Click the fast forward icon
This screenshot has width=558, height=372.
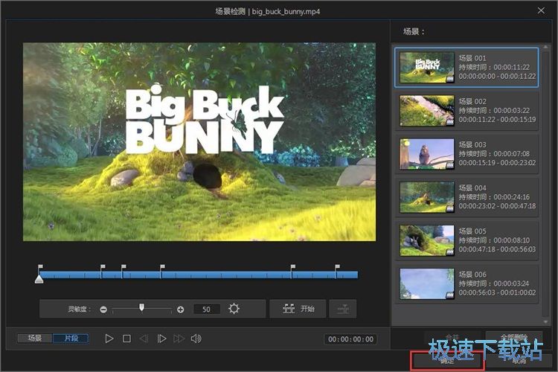click(179, 339)
